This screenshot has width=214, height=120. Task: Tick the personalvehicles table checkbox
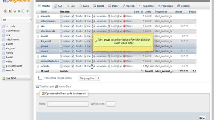[x=38, y=61]
